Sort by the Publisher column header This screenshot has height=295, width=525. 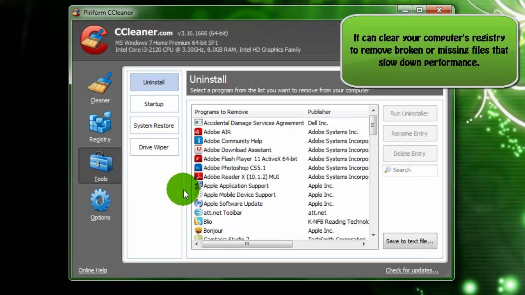click(338, 112)
